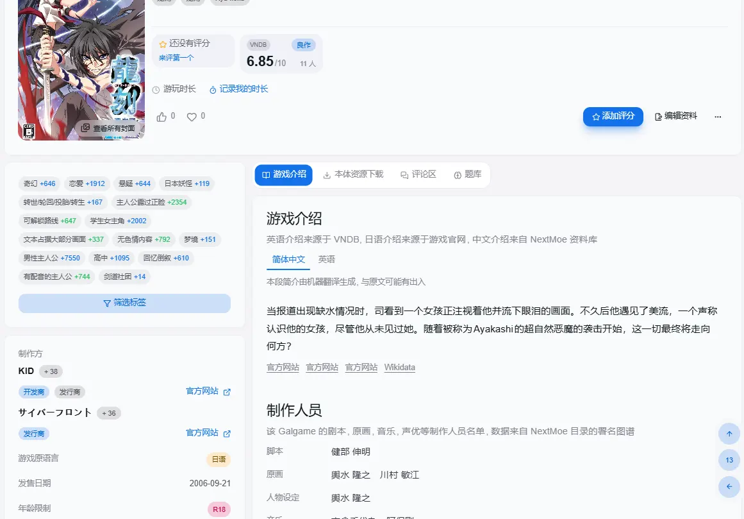Screen dimensions: 744x519
Task: Click the +38 badge next to KID
Action: point(51,372)
